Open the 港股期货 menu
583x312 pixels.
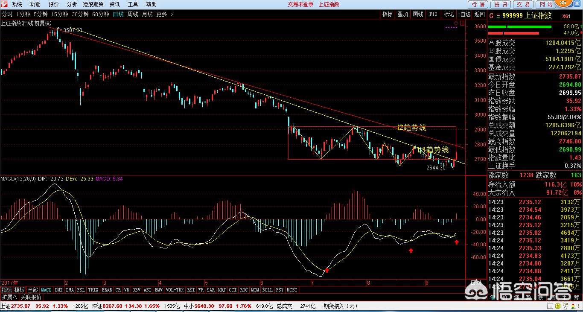tap(93, 4)
